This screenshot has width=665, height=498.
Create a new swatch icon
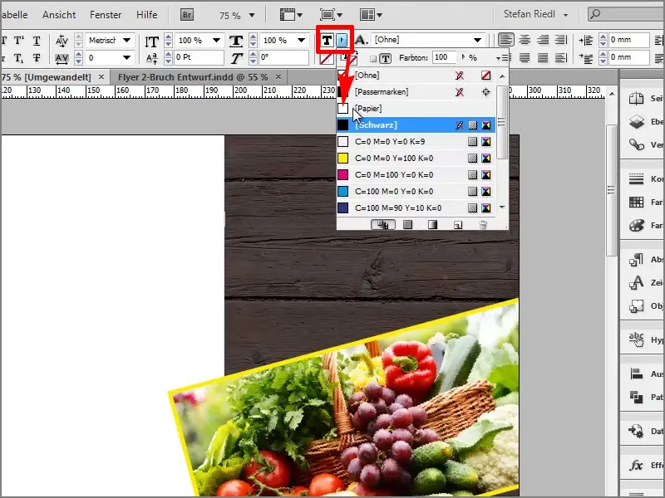(x=458, y=225)
